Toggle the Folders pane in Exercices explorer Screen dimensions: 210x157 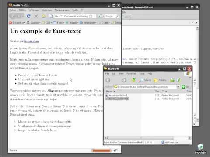pyautogui.click(x=160, y=80)
